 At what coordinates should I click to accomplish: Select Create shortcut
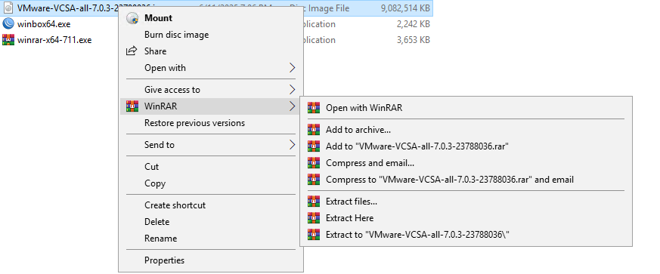(x=211, y=205)
